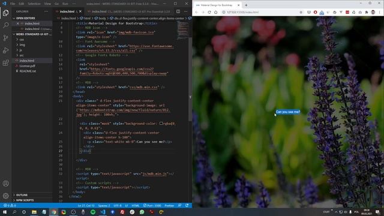The image size is (384, 216).
Task: Click the Chrome home button
Action: point(215,12)
